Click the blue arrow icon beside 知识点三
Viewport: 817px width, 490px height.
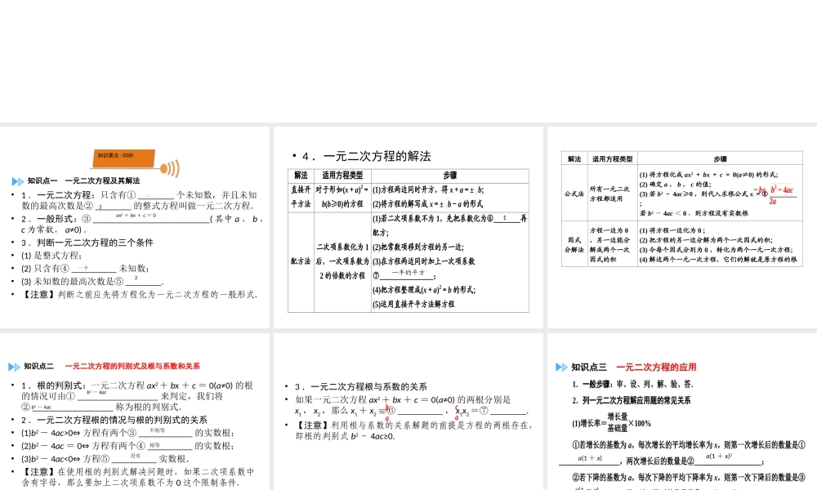[x=561, y=367]
